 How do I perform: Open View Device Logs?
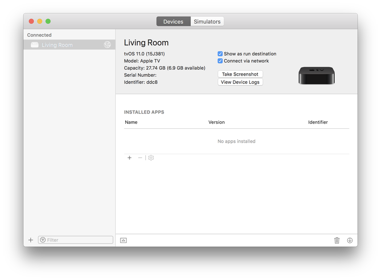[240, 82]
